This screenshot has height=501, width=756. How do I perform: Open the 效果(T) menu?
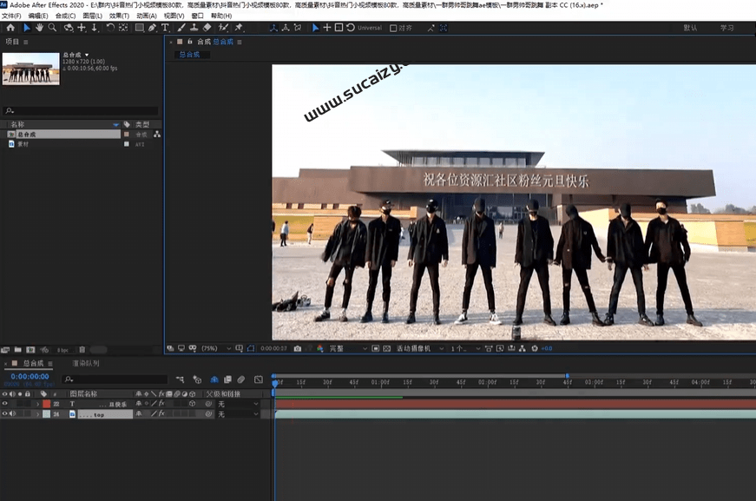tap(119, 16)
